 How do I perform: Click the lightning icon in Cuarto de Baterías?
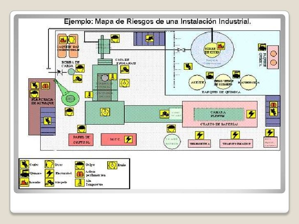(251, 114)
